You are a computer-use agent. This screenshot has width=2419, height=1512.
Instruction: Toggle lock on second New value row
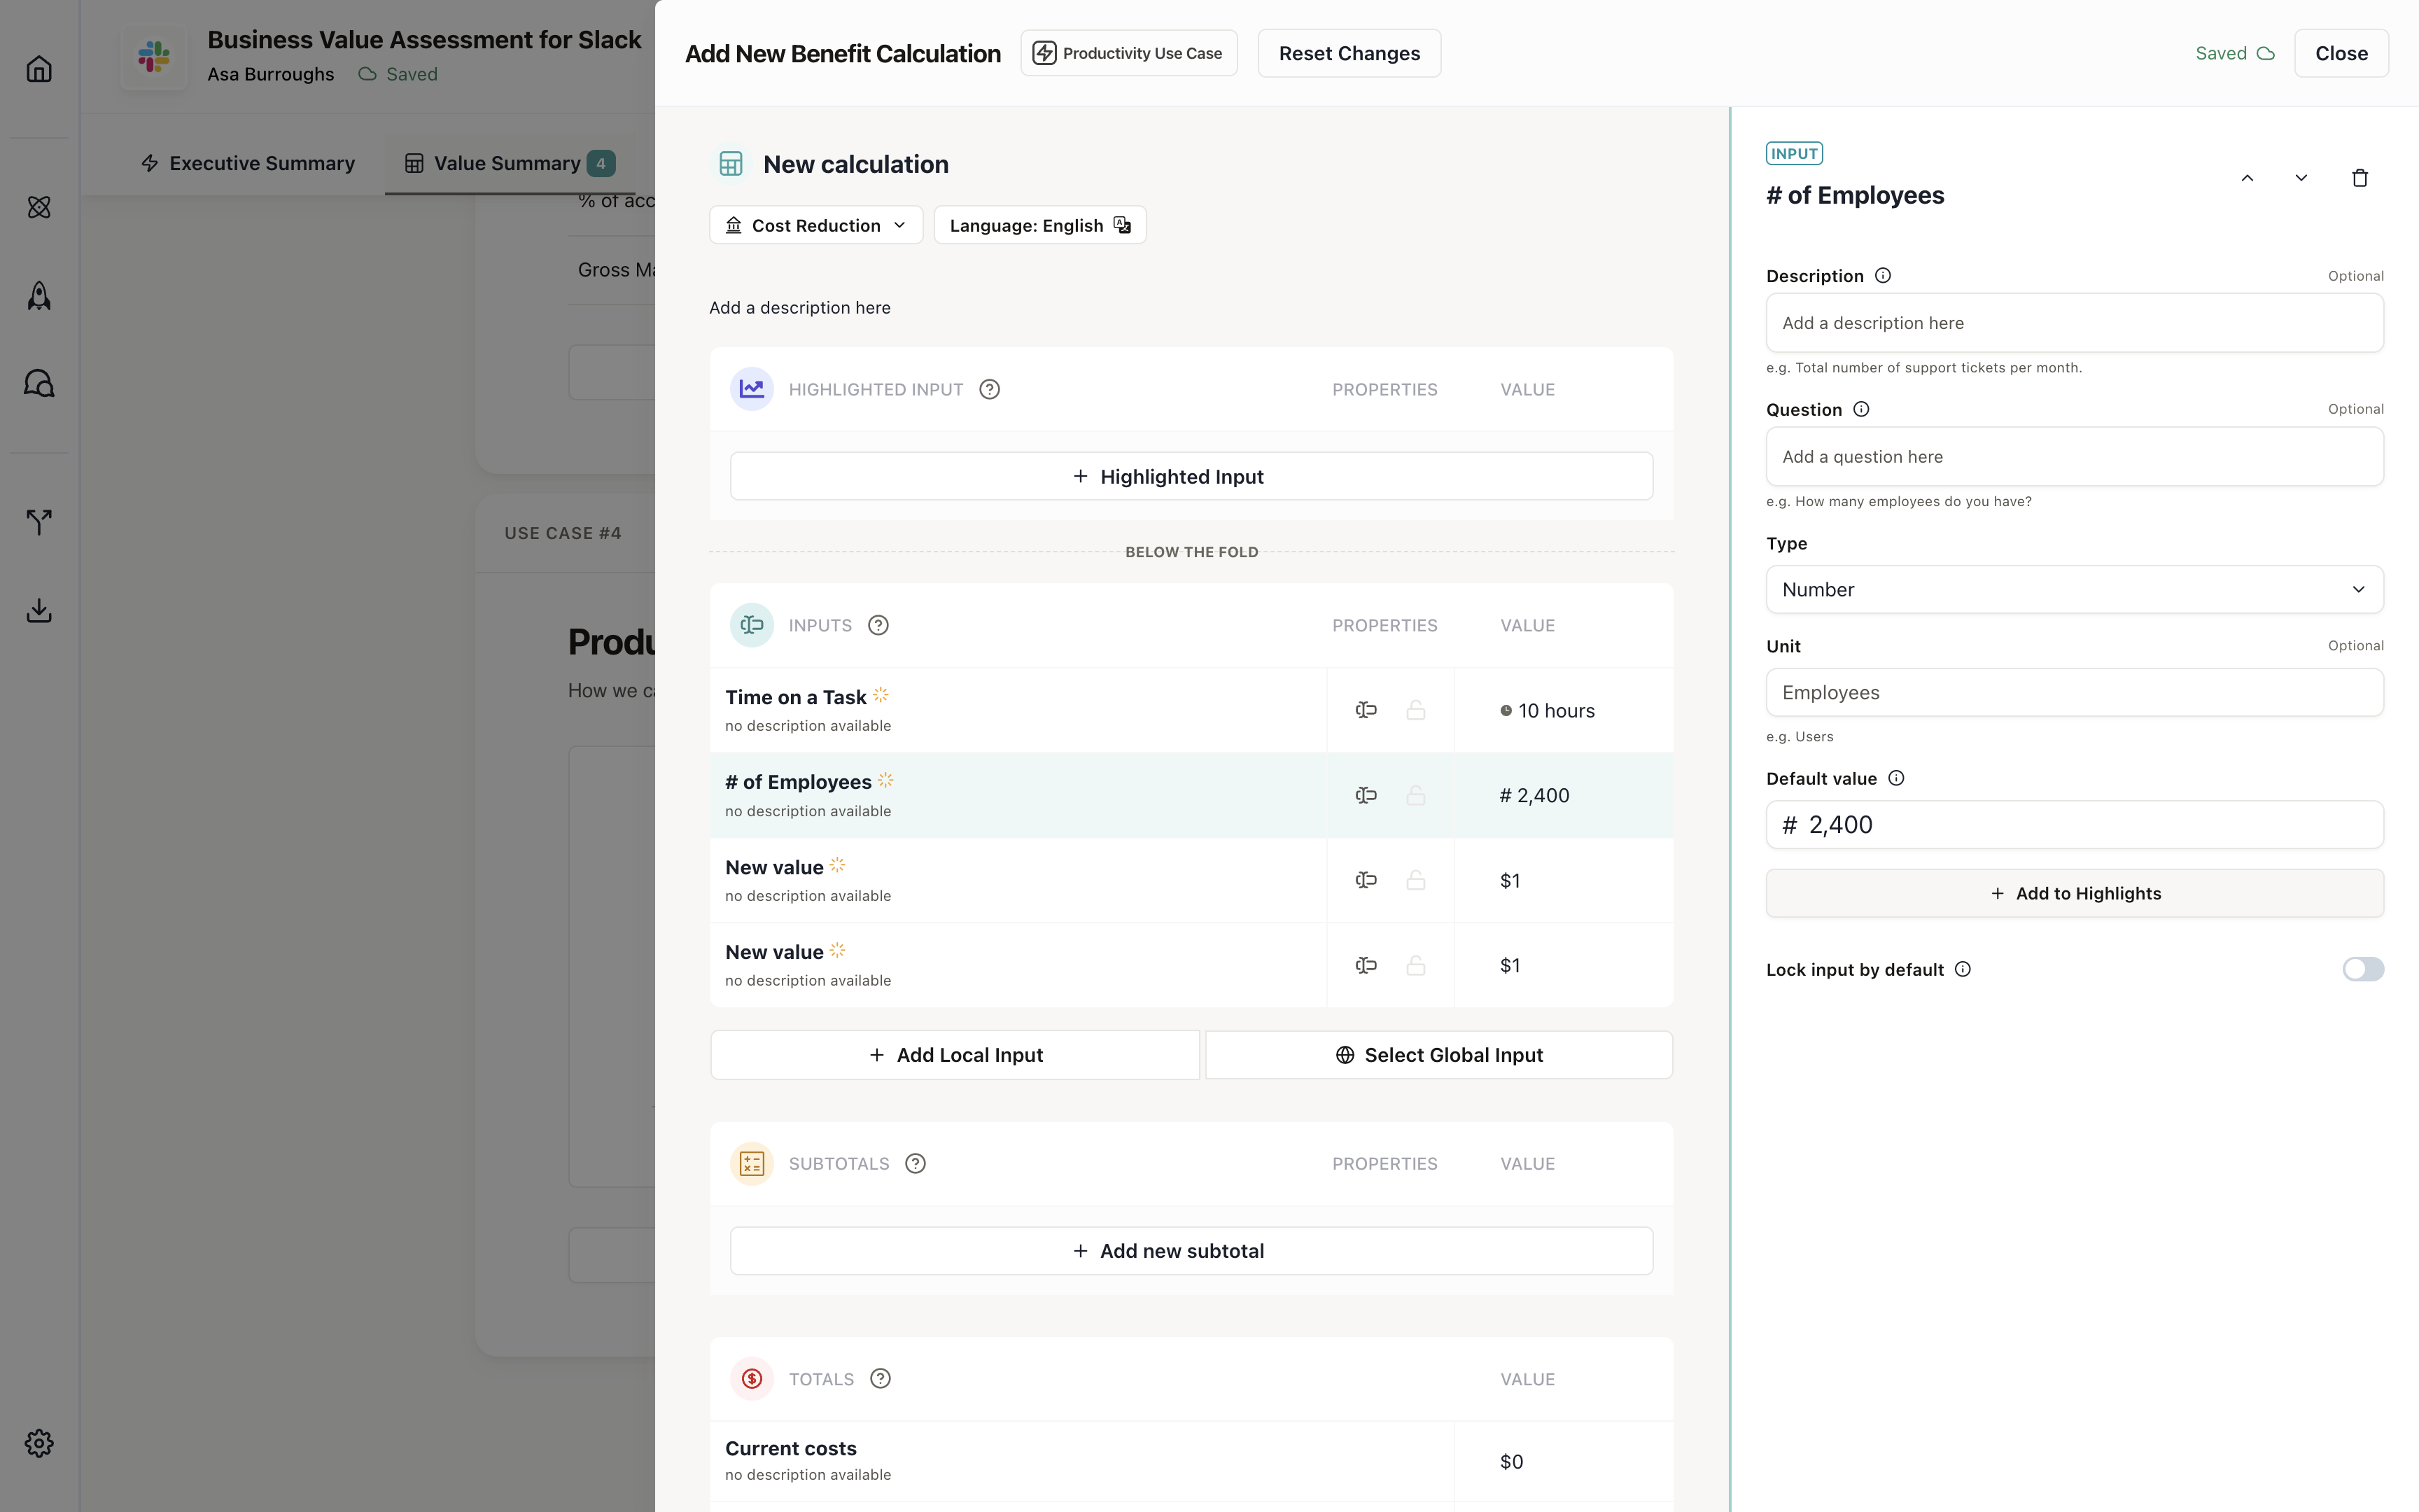point(1415,966)
